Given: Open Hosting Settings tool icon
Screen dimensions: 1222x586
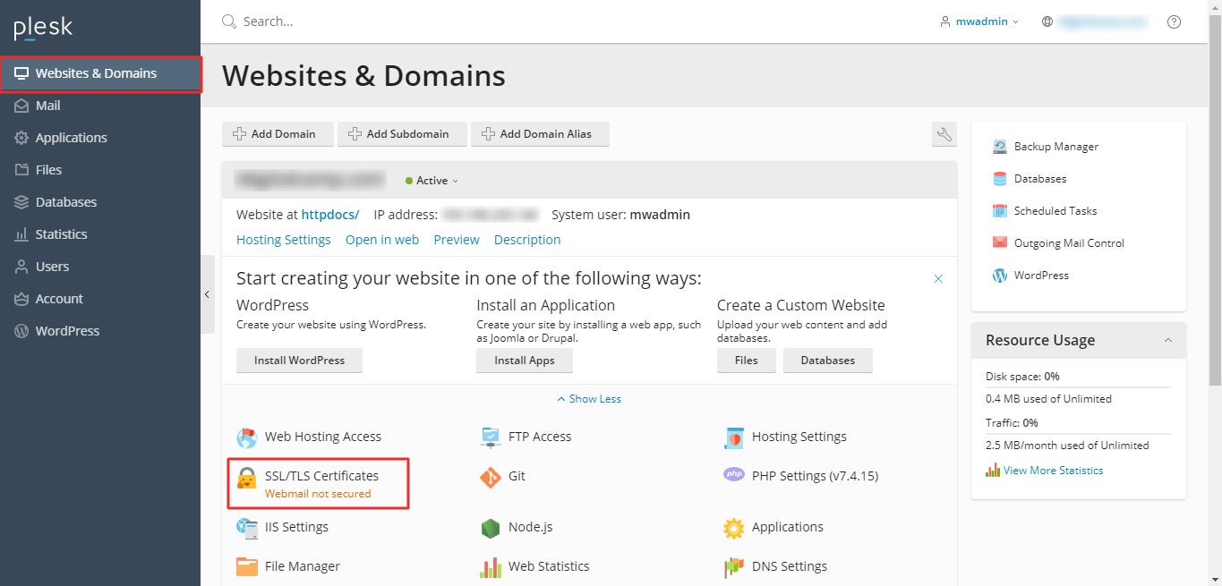Looking at the screenshot, I should coord(734,437).
